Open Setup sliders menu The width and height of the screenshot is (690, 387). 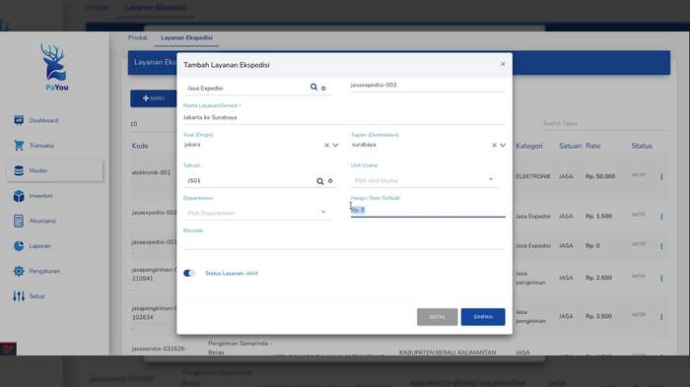pyautogui.click(x=29, y=296)
